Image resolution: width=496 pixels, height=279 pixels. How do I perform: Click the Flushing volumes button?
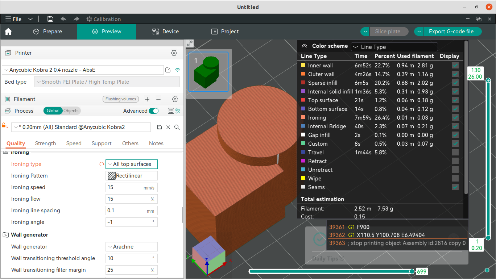click(x=121, y=99)
